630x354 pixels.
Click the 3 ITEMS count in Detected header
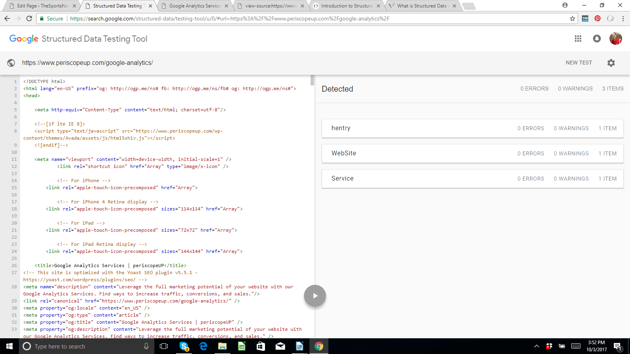click(x=613, y=89)
